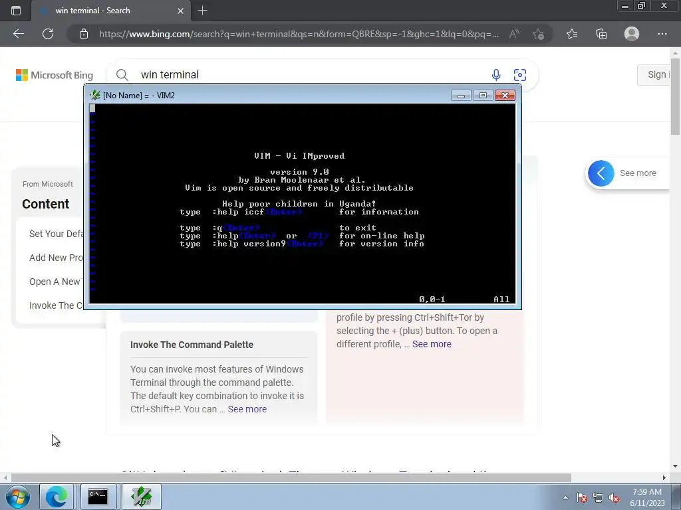Add this page to favorites star icon

539,34
